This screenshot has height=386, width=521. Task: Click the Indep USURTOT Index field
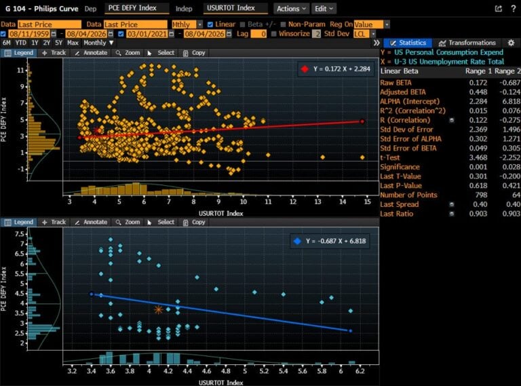[235, 8]
